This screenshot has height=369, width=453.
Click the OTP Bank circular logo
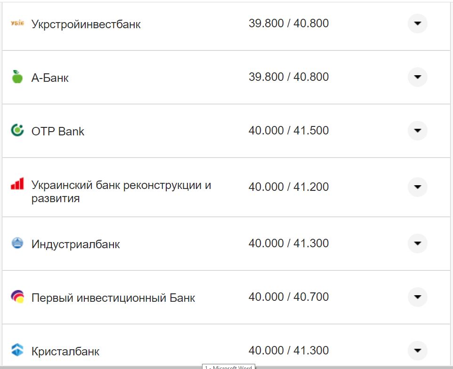16,131
